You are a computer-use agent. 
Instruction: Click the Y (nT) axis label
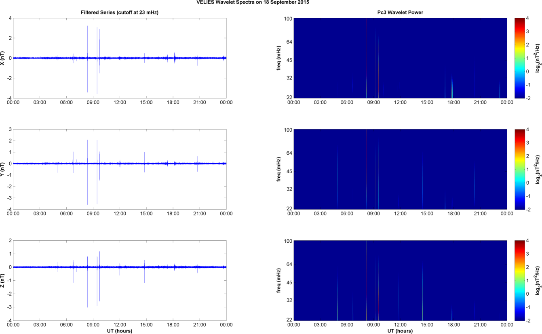coord(3,169)
